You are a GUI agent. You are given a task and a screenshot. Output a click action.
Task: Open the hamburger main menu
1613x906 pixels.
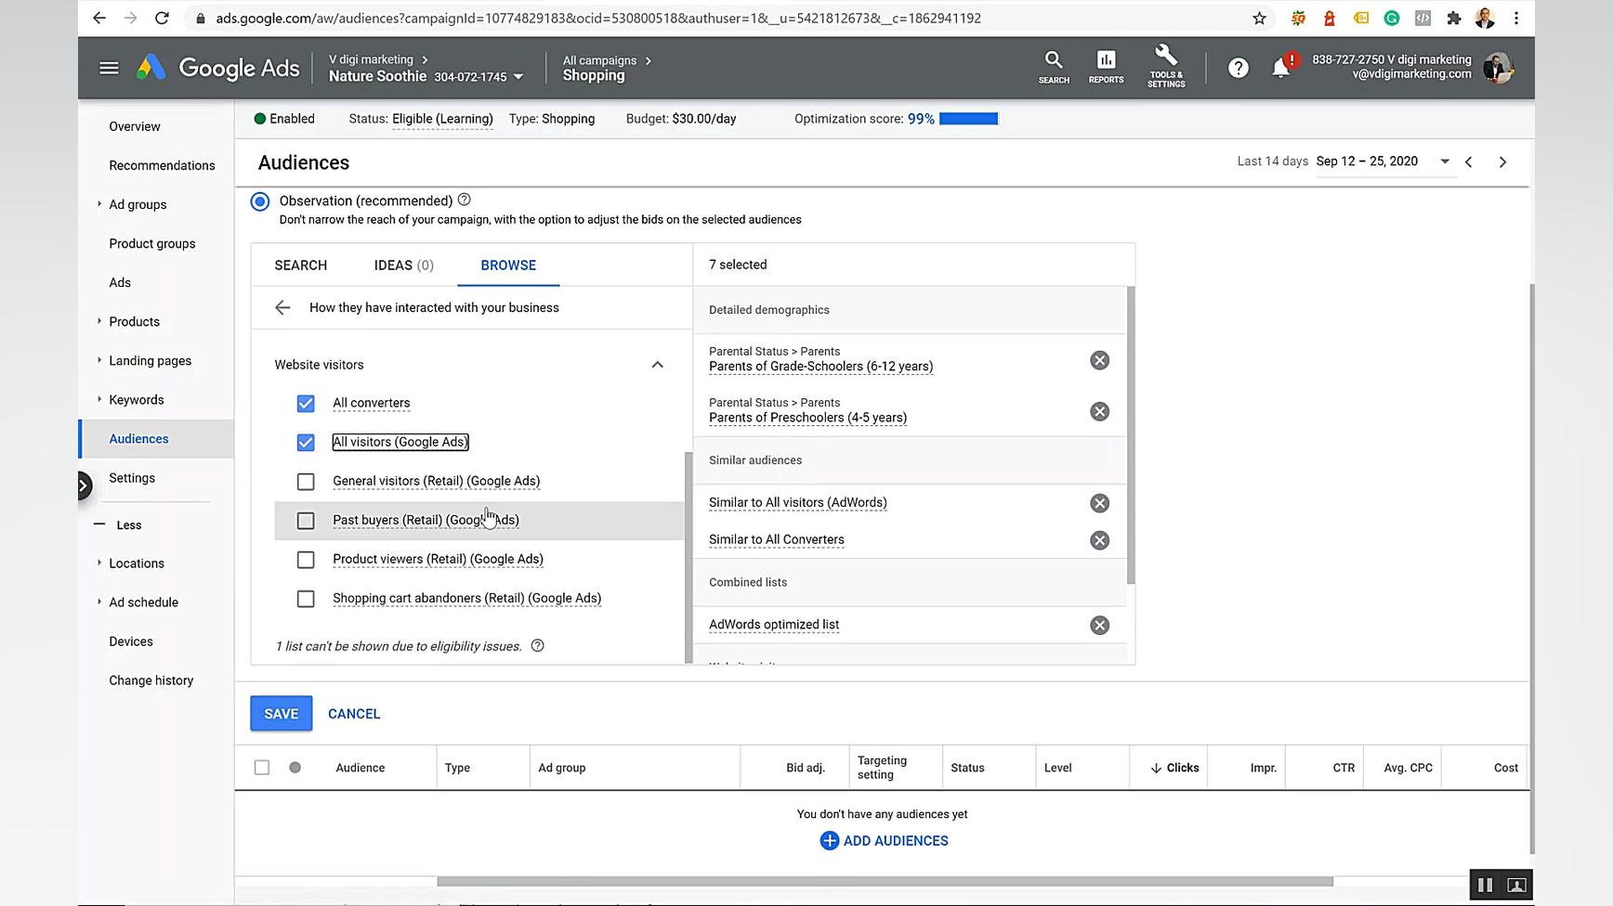click(109, 68)
